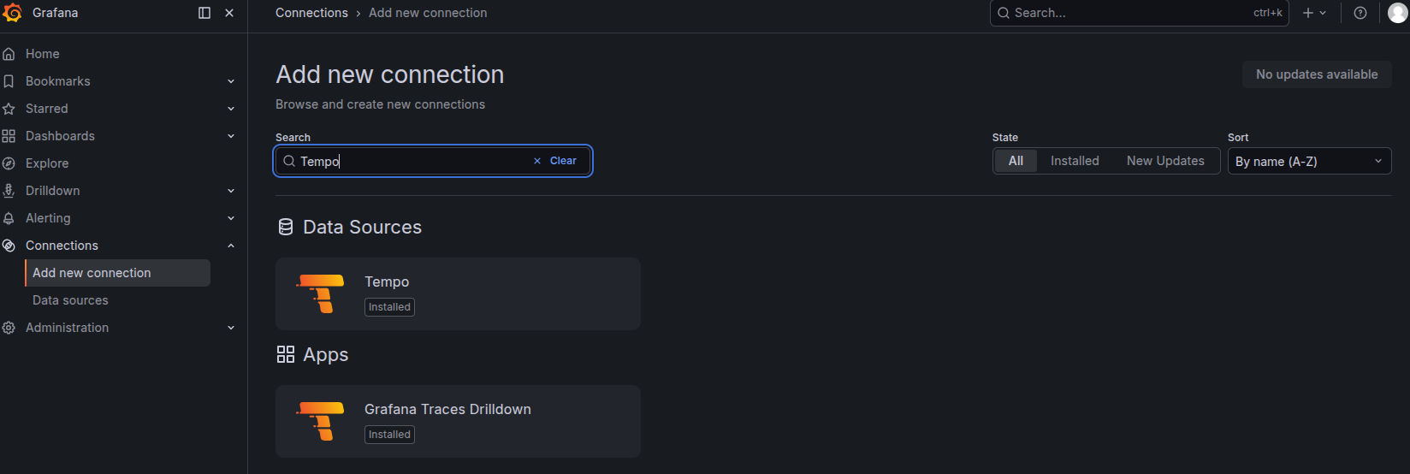Undock the sidebar menu with the panel icon
1410x474 pixels.
(204, 13)
